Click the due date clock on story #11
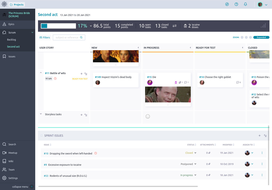 [x=55, y=78]
